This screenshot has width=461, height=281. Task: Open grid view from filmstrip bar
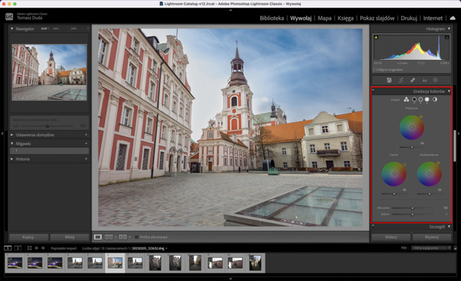click(30, 248)
